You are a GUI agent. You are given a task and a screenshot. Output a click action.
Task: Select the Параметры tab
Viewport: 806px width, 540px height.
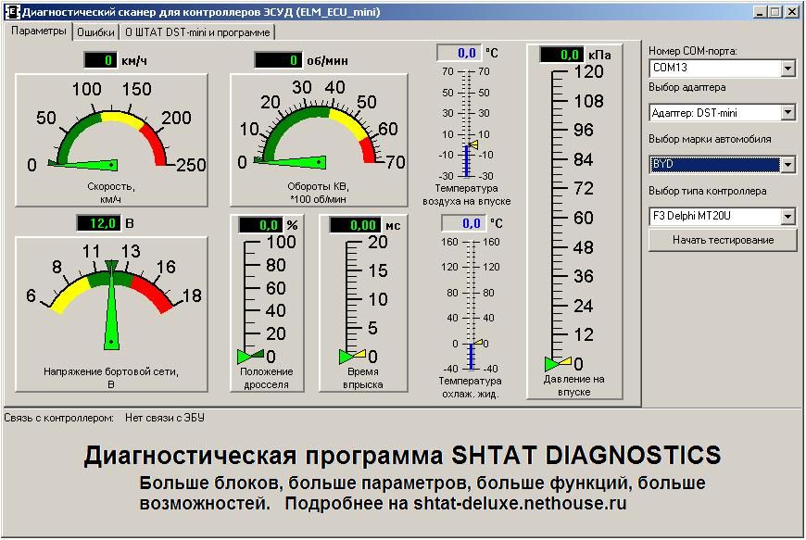tap(40, 31)
